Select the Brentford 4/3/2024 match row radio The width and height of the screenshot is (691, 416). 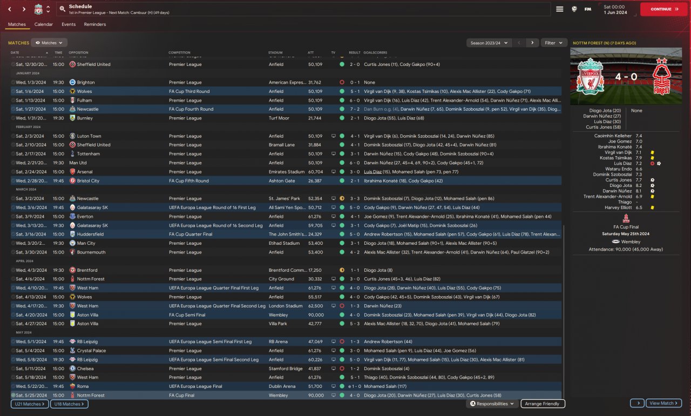pyautogui.click(x=13, y=270)
